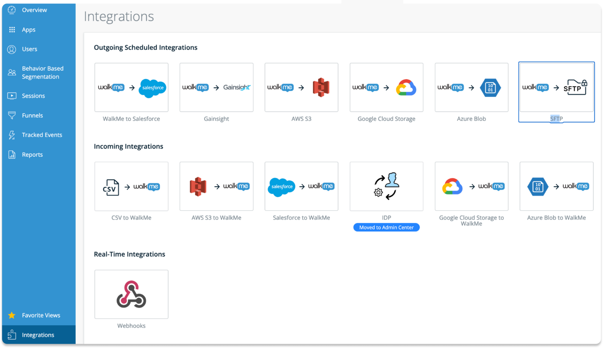Open the IDP incoming integration
The image size is (603, 348).
pos(386,186)
